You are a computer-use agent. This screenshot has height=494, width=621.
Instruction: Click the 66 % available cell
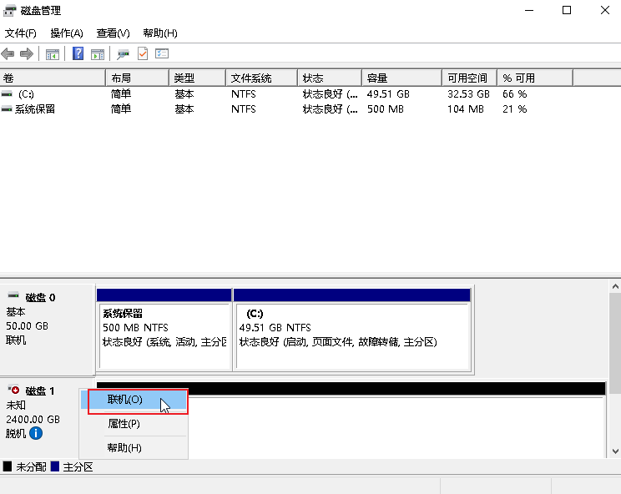(x=515, y=94)
